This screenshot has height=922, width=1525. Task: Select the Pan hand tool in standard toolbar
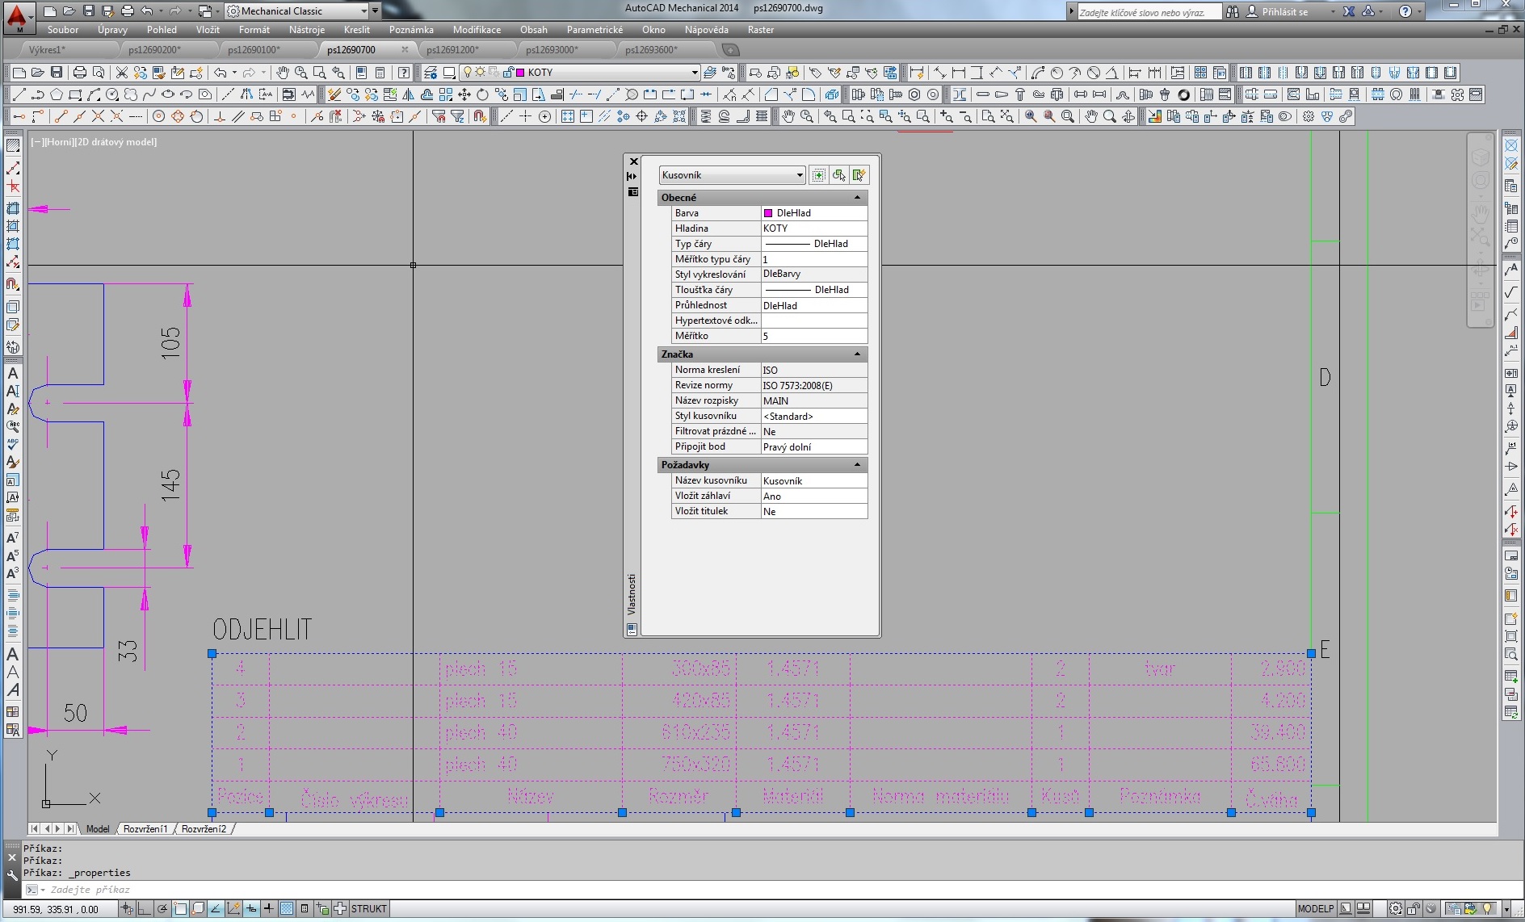(283, 73)
